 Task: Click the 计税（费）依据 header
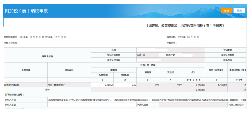[x=148, y=65]
